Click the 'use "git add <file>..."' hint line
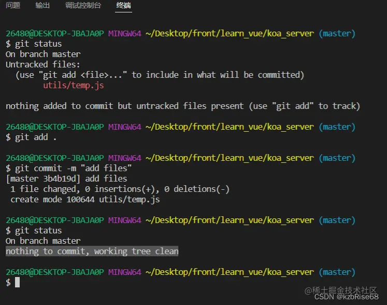 pyautogui.click(x=160, y=75)
